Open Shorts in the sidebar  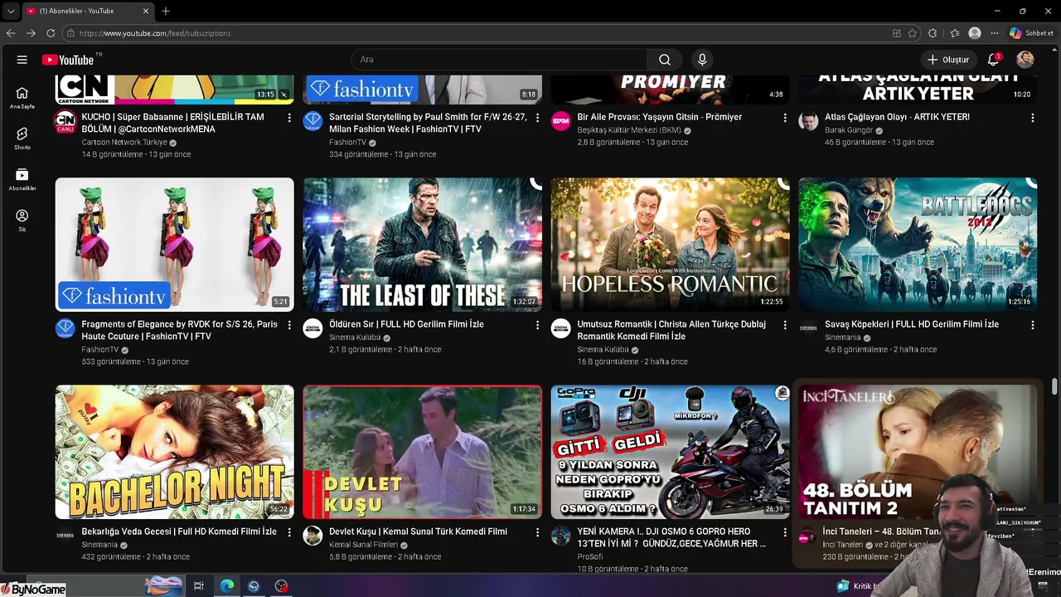(22, 138)
